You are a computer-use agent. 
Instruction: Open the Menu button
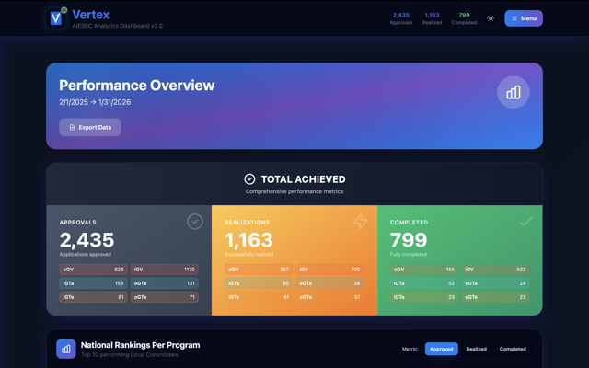pyautogui.click(x=524, y=18)
